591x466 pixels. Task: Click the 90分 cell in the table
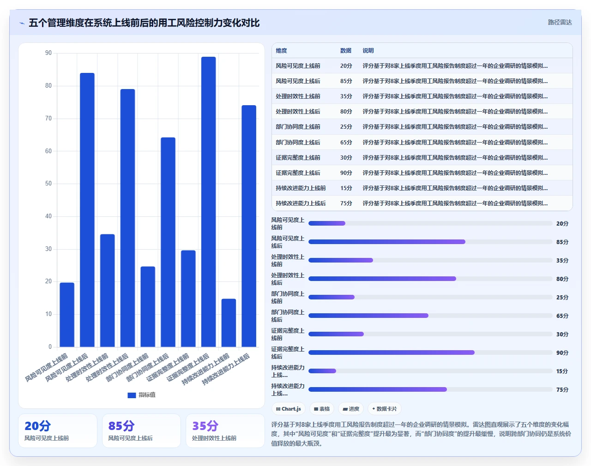[x=346, y=173]
